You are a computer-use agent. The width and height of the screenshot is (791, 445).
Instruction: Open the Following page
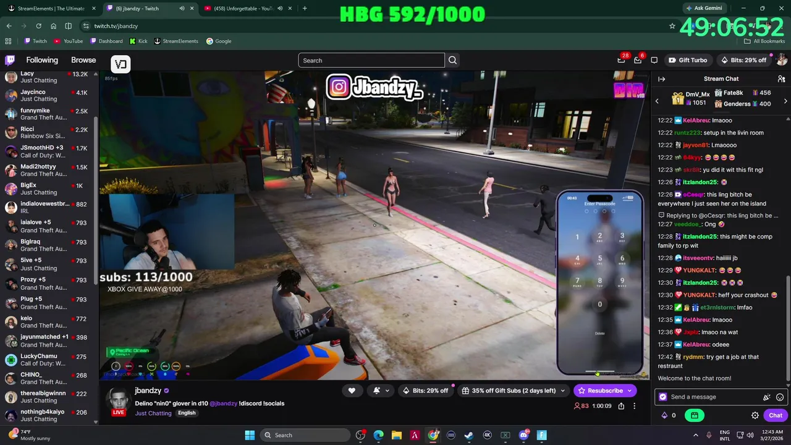pyautogui.click(x=42, y=60)
